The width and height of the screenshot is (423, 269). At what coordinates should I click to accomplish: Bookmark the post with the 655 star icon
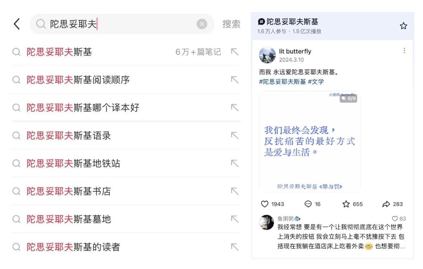(346, 204)
